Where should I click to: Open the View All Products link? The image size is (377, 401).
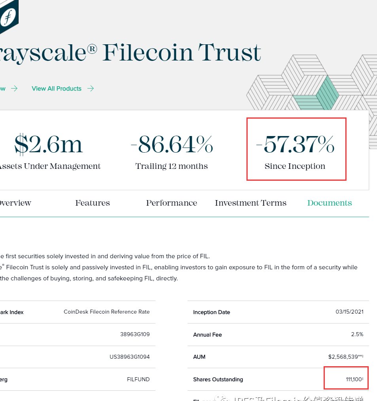[x=57, y=89]
